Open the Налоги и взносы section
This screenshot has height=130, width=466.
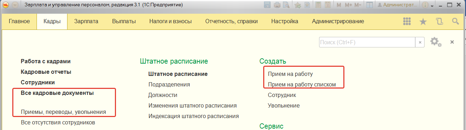pos(170,21)
